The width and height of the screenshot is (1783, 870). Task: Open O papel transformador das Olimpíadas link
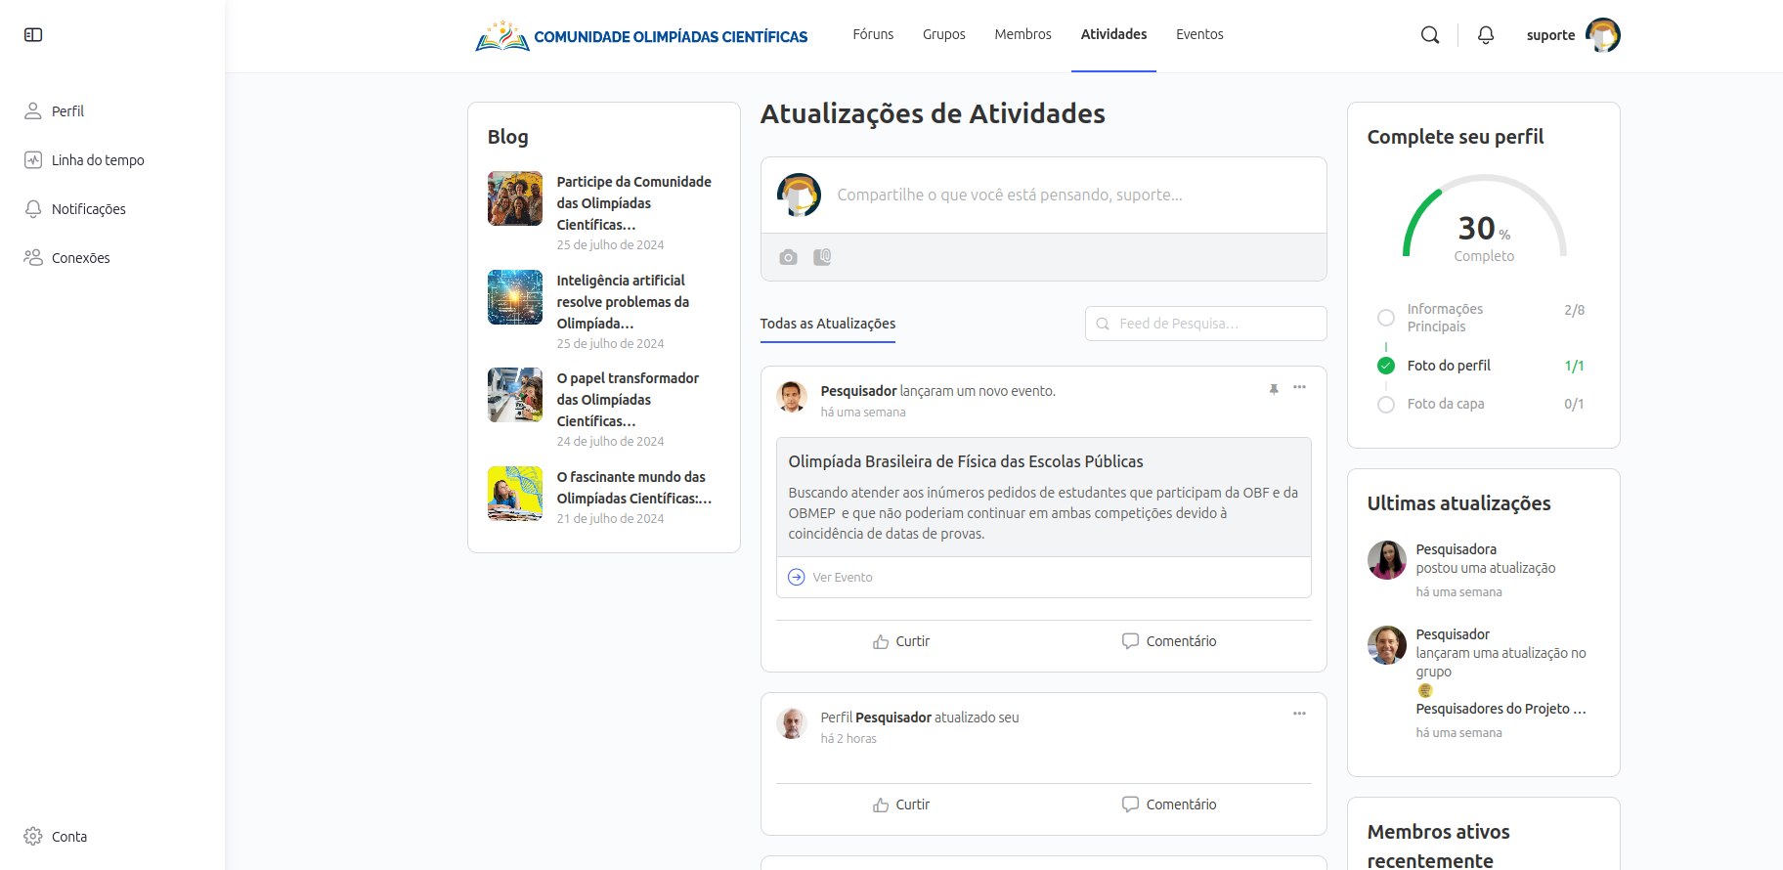pos(628,400)
